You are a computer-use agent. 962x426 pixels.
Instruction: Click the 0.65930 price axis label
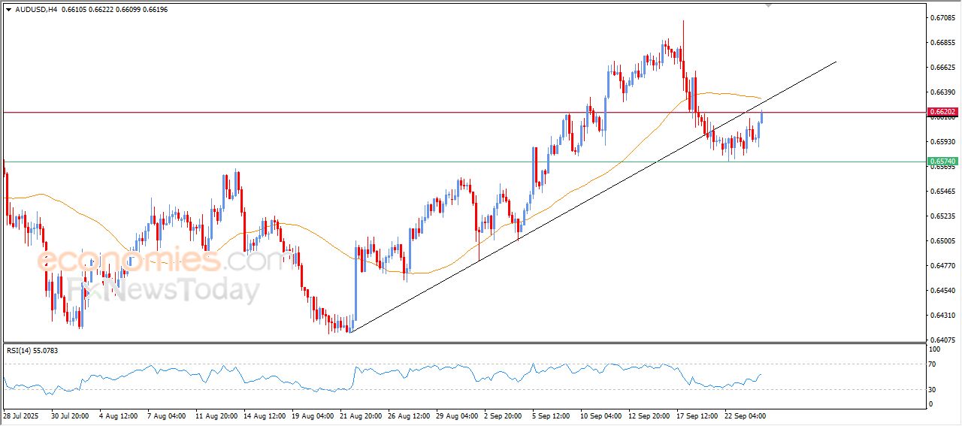(x=942, y=141)
